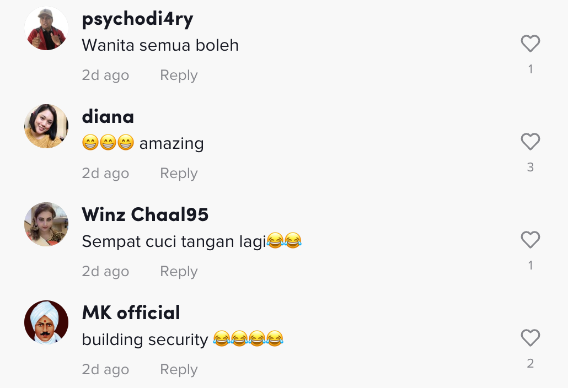Open the MK official username
Image resolution: width=568 pixels, height=388 pixels.
pos(131,312)
